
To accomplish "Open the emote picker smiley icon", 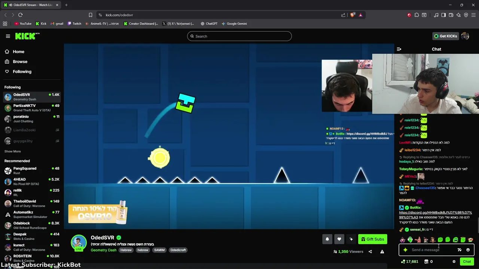I will coord(468,250).
